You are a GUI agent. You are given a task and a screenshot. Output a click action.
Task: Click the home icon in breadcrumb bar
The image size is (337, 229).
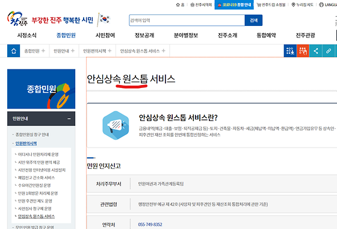tap(13, 51)
